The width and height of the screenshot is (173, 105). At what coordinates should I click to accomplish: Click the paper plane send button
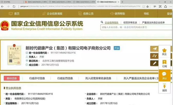point(155,49)
